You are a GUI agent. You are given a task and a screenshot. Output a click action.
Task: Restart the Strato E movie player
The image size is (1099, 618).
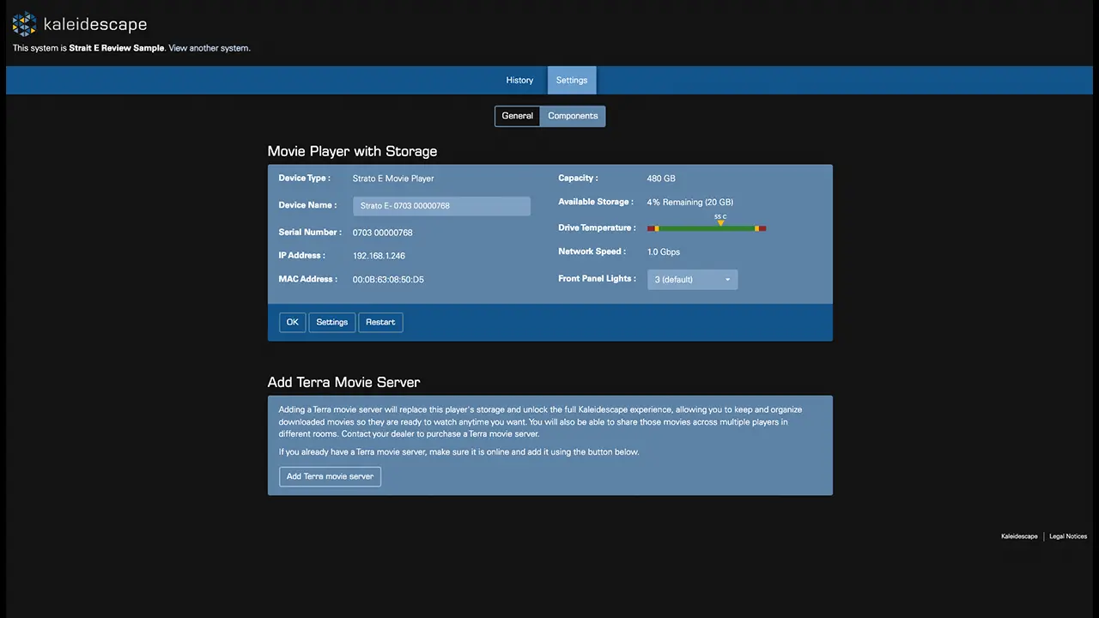click(380, 322)
